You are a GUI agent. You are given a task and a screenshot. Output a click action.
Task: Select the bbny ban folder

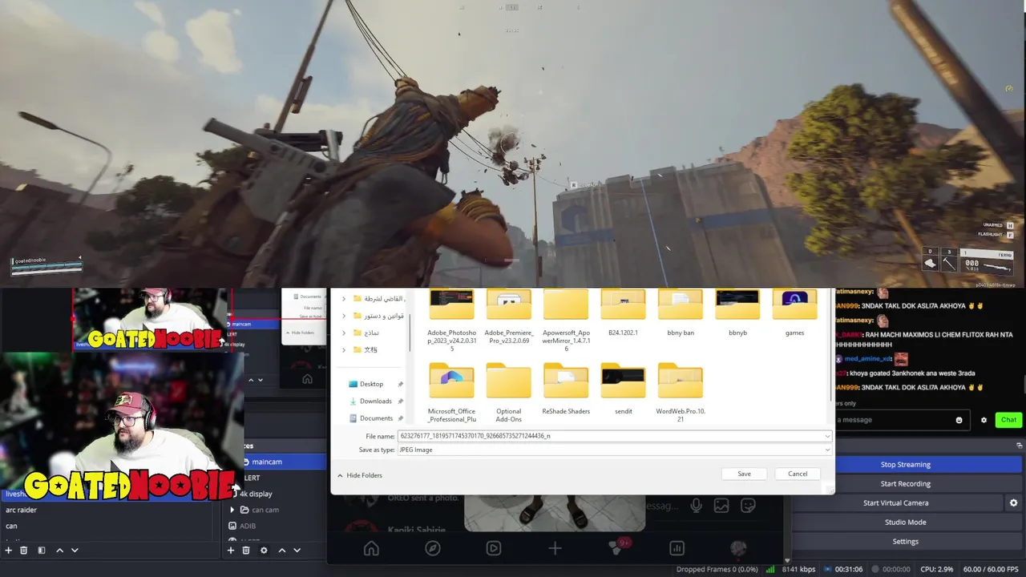click(681, 312)
